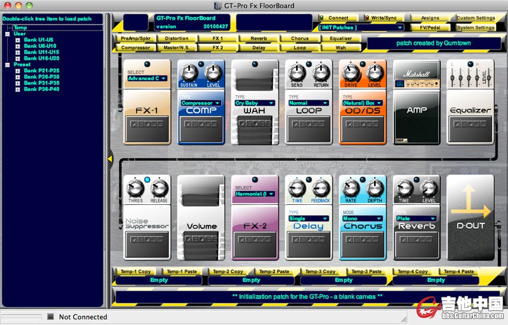Click the Write/Sync button
Screen dimensions: 508x325
[x=384, y=18]
